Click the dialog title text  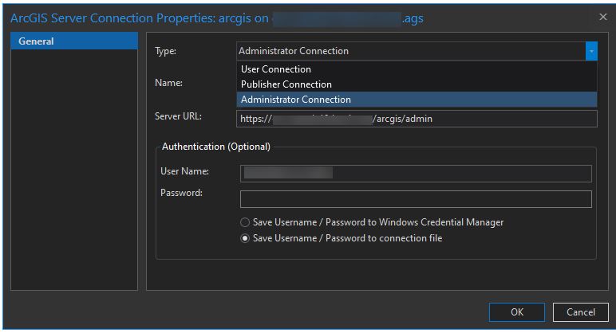tap(217, 18)
